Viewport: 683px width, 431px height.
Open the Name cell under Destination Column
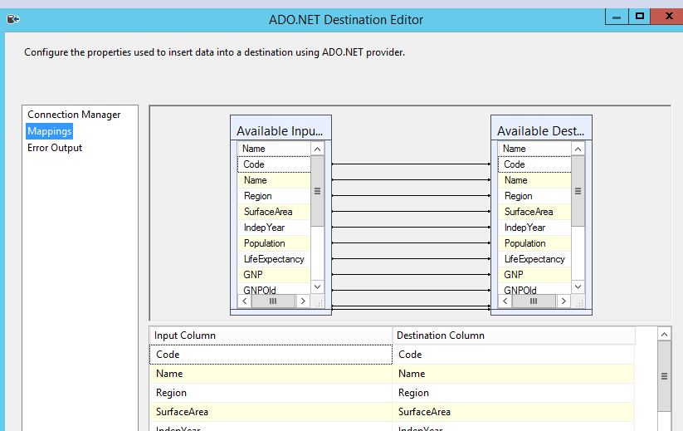pos(513,374)
